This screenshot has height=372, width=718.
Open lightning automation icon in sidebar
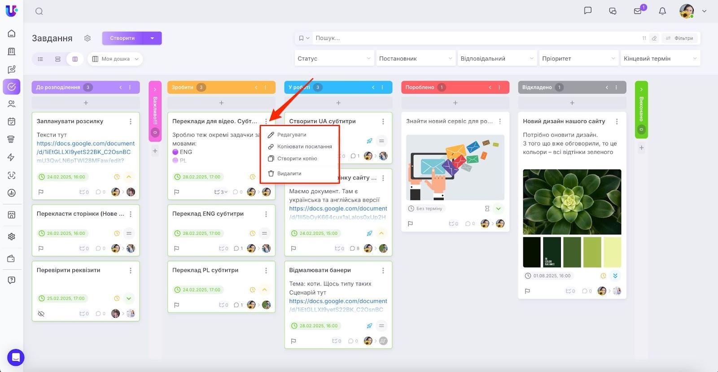(x=12, y=157)
